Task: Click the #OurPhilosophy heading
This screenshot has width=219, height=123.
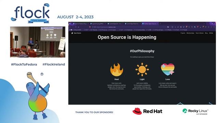Action: coord(142,51)
